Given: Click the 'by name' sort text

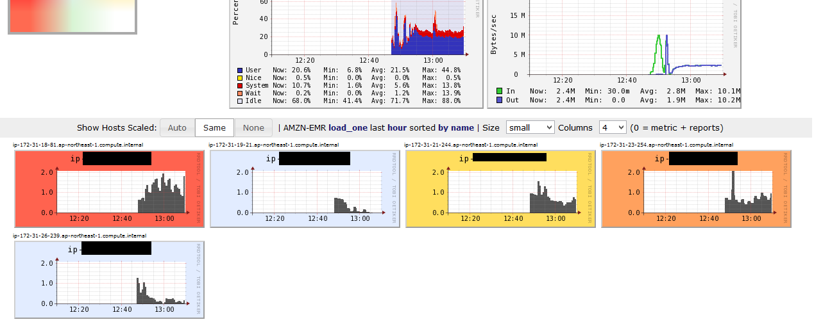Looking at the screenshot, I should pyautogui.click(x=456, y=127).
